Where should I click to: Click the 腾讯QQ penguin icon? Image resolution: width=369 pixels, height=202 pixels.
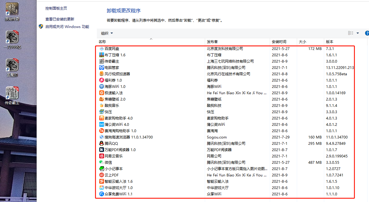click(101, 144)
